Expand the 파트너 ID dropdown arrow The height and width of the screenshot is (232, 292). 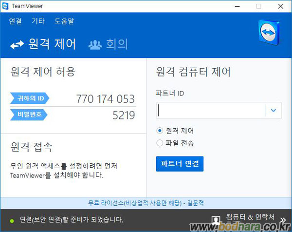point(274,111)
